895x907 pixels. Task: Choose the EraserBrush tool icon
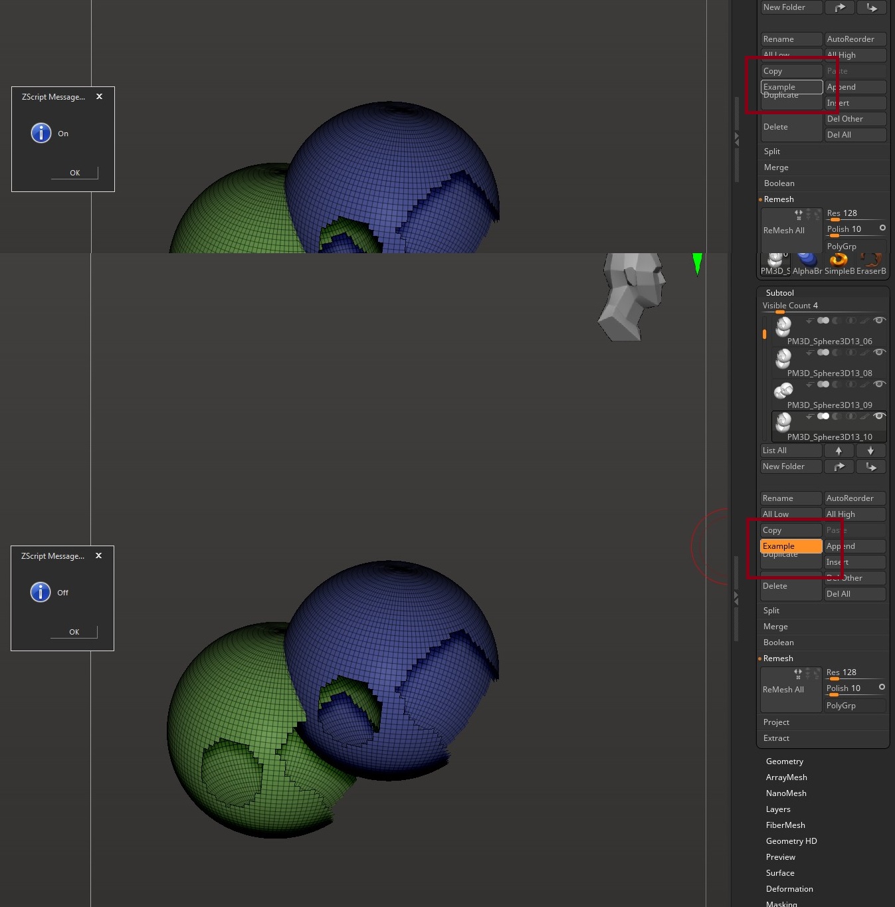[871, 262]
